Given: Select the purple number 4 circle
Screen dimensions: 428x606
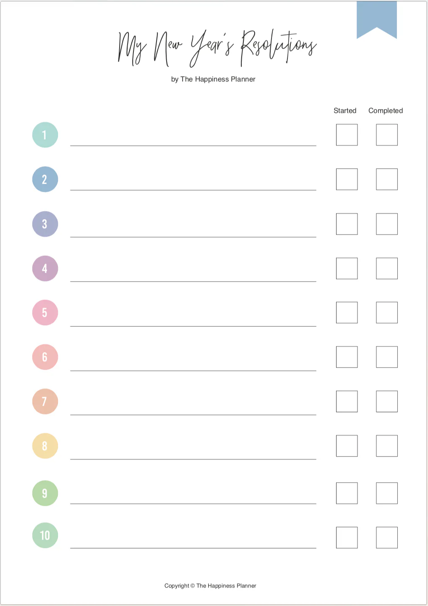Looking at the screenshot, I should pyautogui.click(x=45, y=268).
